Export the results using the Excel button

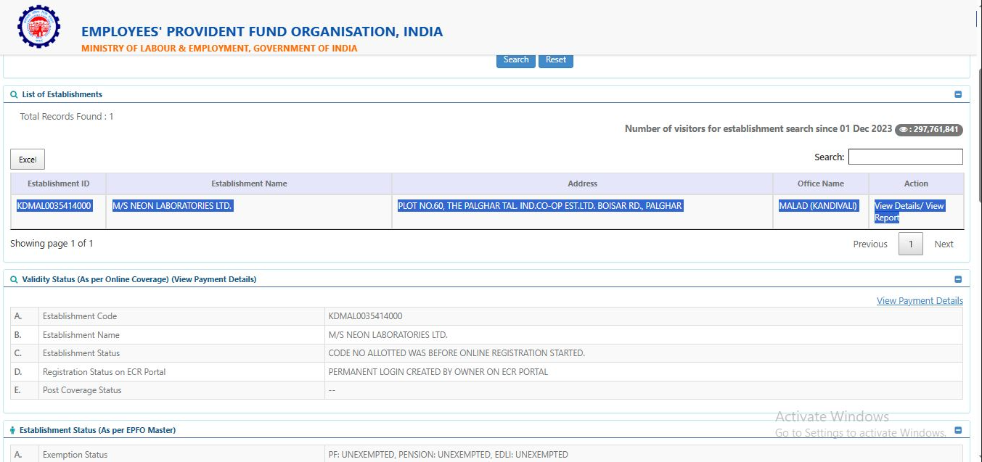(28, 160)
